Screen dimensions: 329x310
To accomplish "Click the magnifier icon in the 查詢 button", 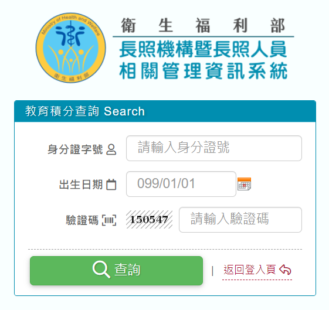I will [101, 270].
